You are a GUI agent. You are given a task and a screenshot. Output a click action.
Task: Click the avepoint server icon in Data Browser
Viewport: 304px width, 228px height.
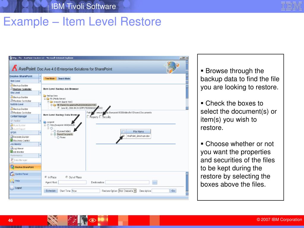pos(45,122)
